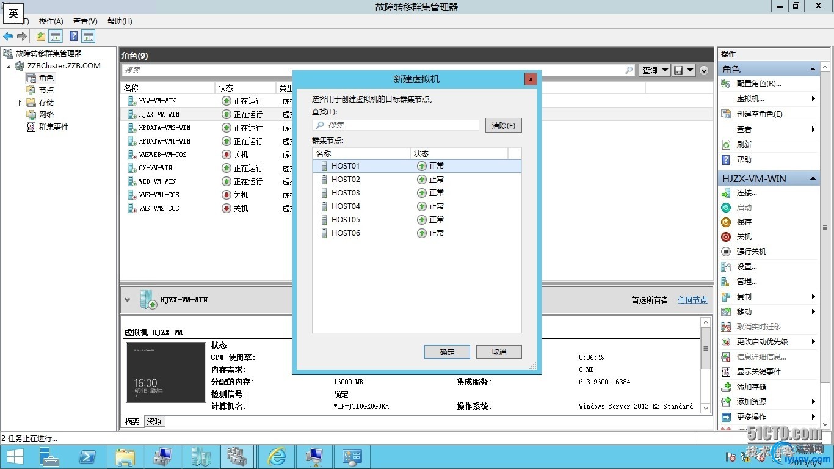Open PowerShell from the taskbar
This screenshot has width=834, height=469.
(87, 457)
